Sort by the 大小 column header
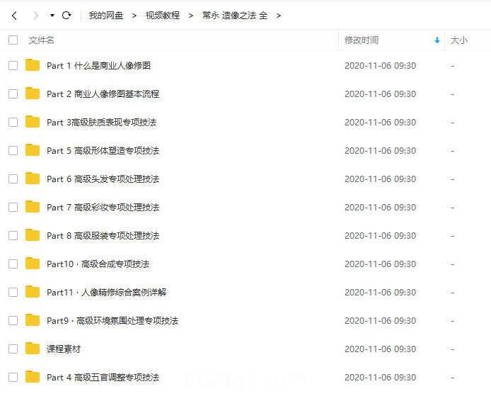This screenshot has height=401, width=491. tap(458, 40)
